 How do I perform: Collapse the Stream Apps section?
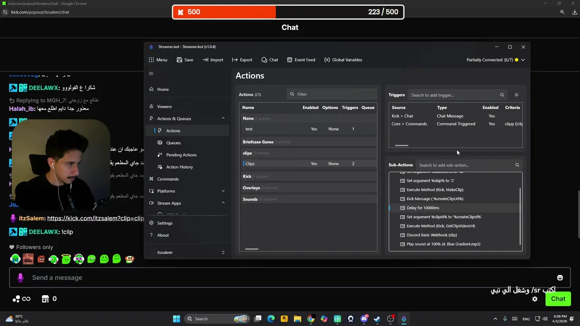[x=223, y=203]
